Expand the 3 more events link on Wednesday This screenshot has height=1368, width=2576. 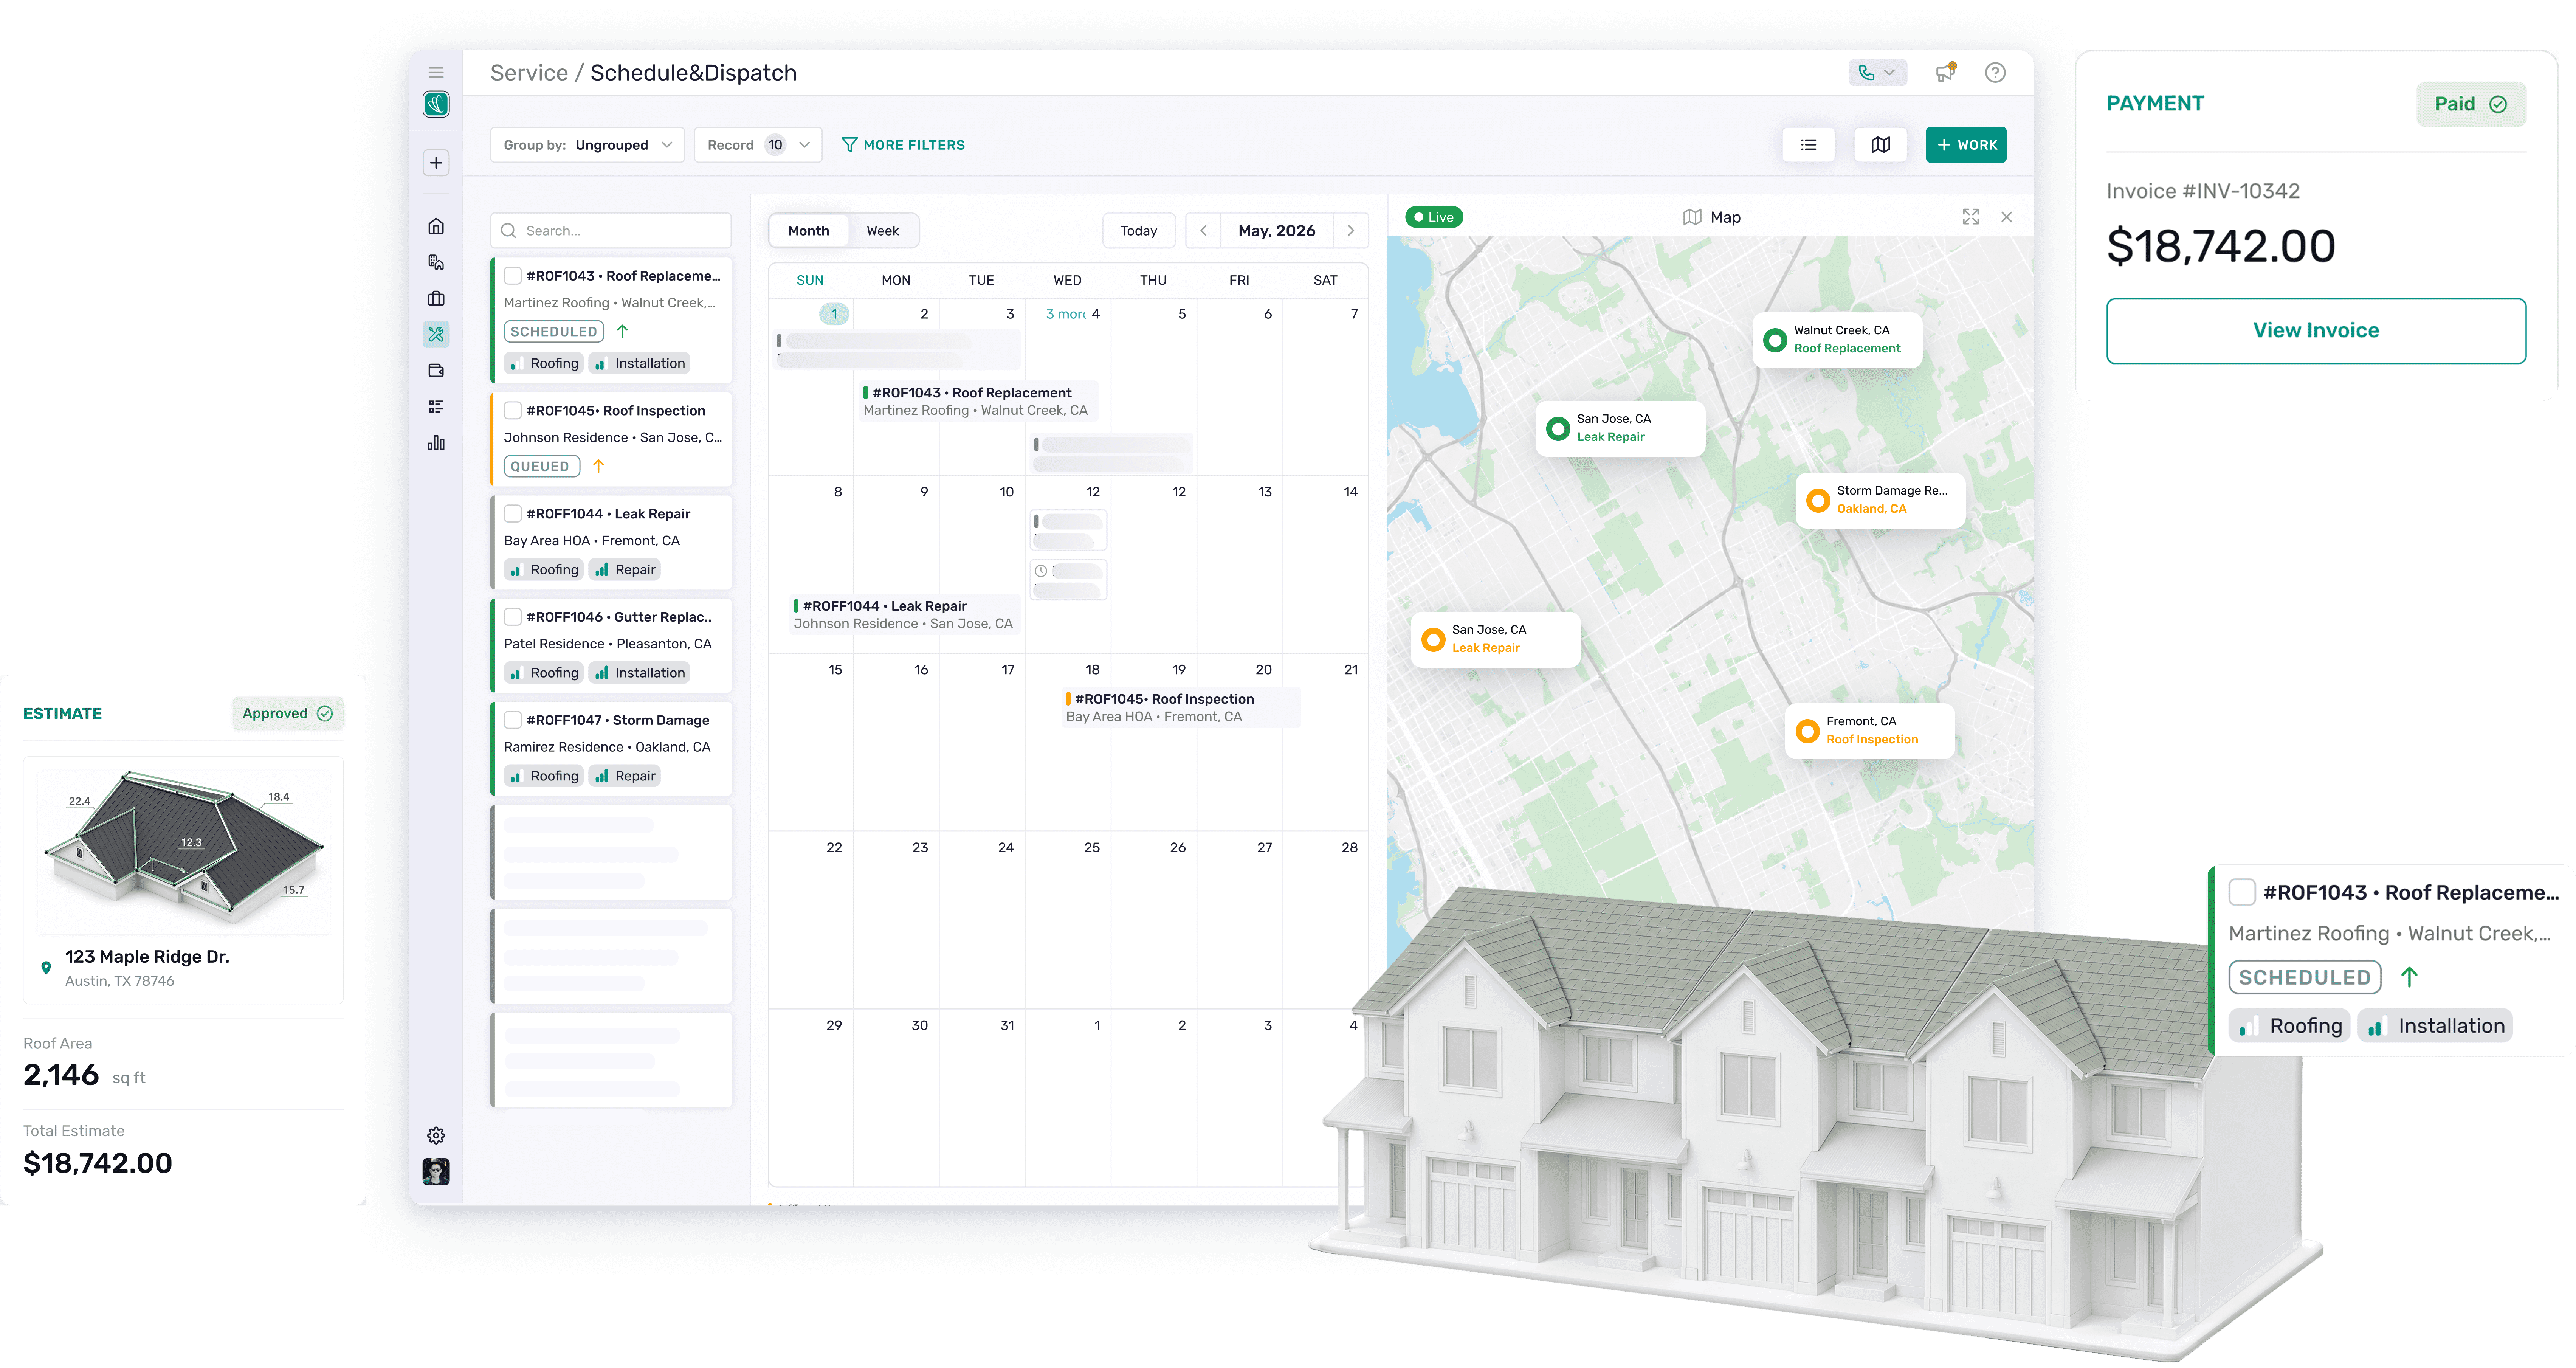coord(1065,314)
